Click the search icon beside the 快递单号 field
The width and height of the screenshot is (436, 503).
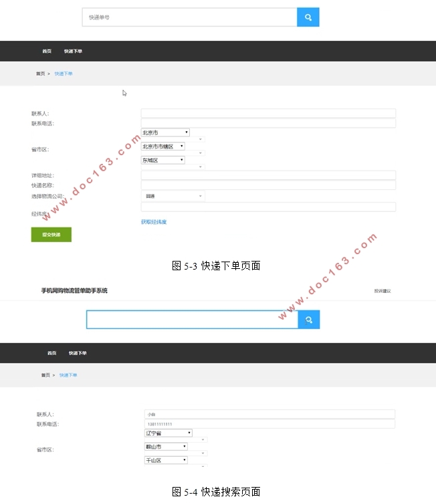pos(308,17)
